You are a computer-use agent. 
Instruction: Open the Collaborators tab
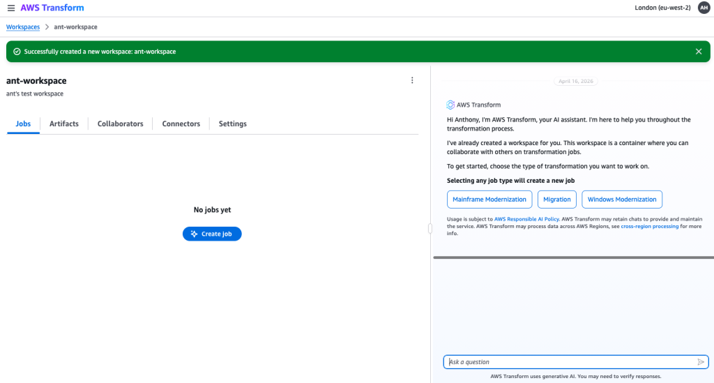(120, 123)
